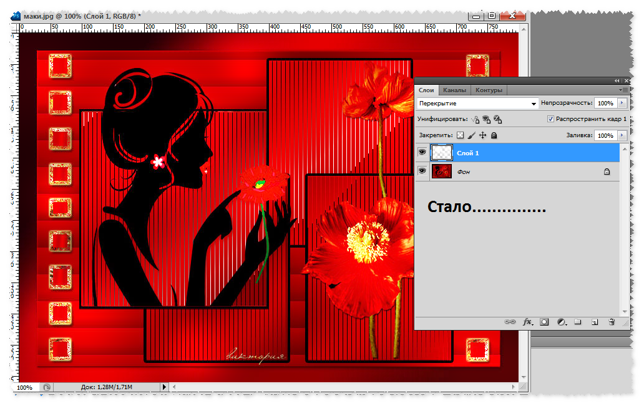Screen dimensions: 644x406
Task: Open the new adjustment layer icon menu
Action: 562,322
